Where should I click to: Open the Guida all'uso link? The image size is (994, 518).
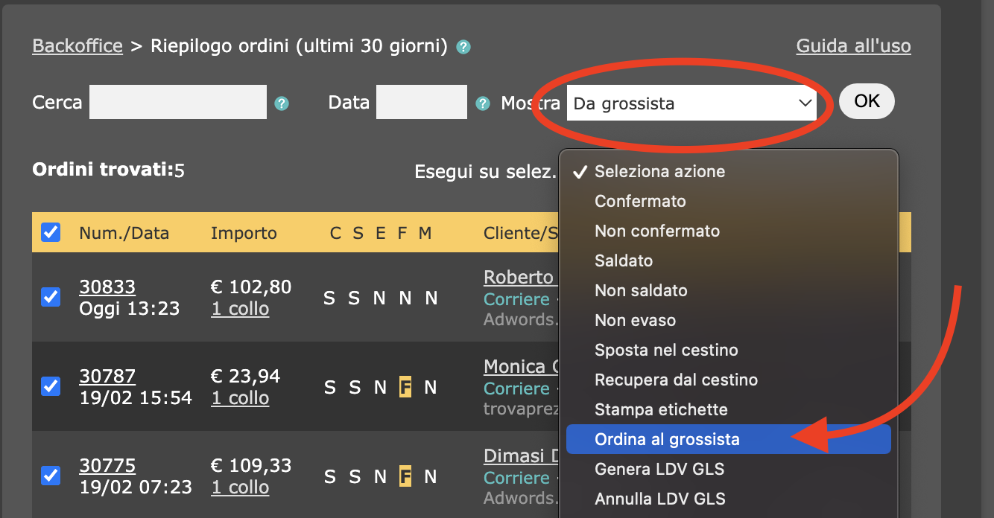853,45
